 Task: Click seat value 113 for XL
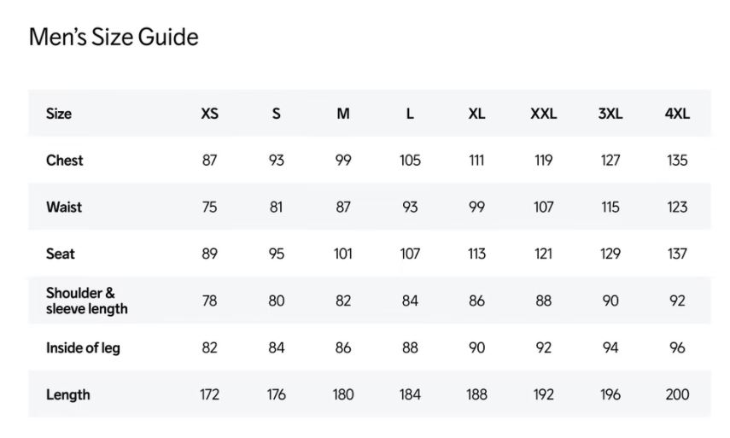coord(476,254)
